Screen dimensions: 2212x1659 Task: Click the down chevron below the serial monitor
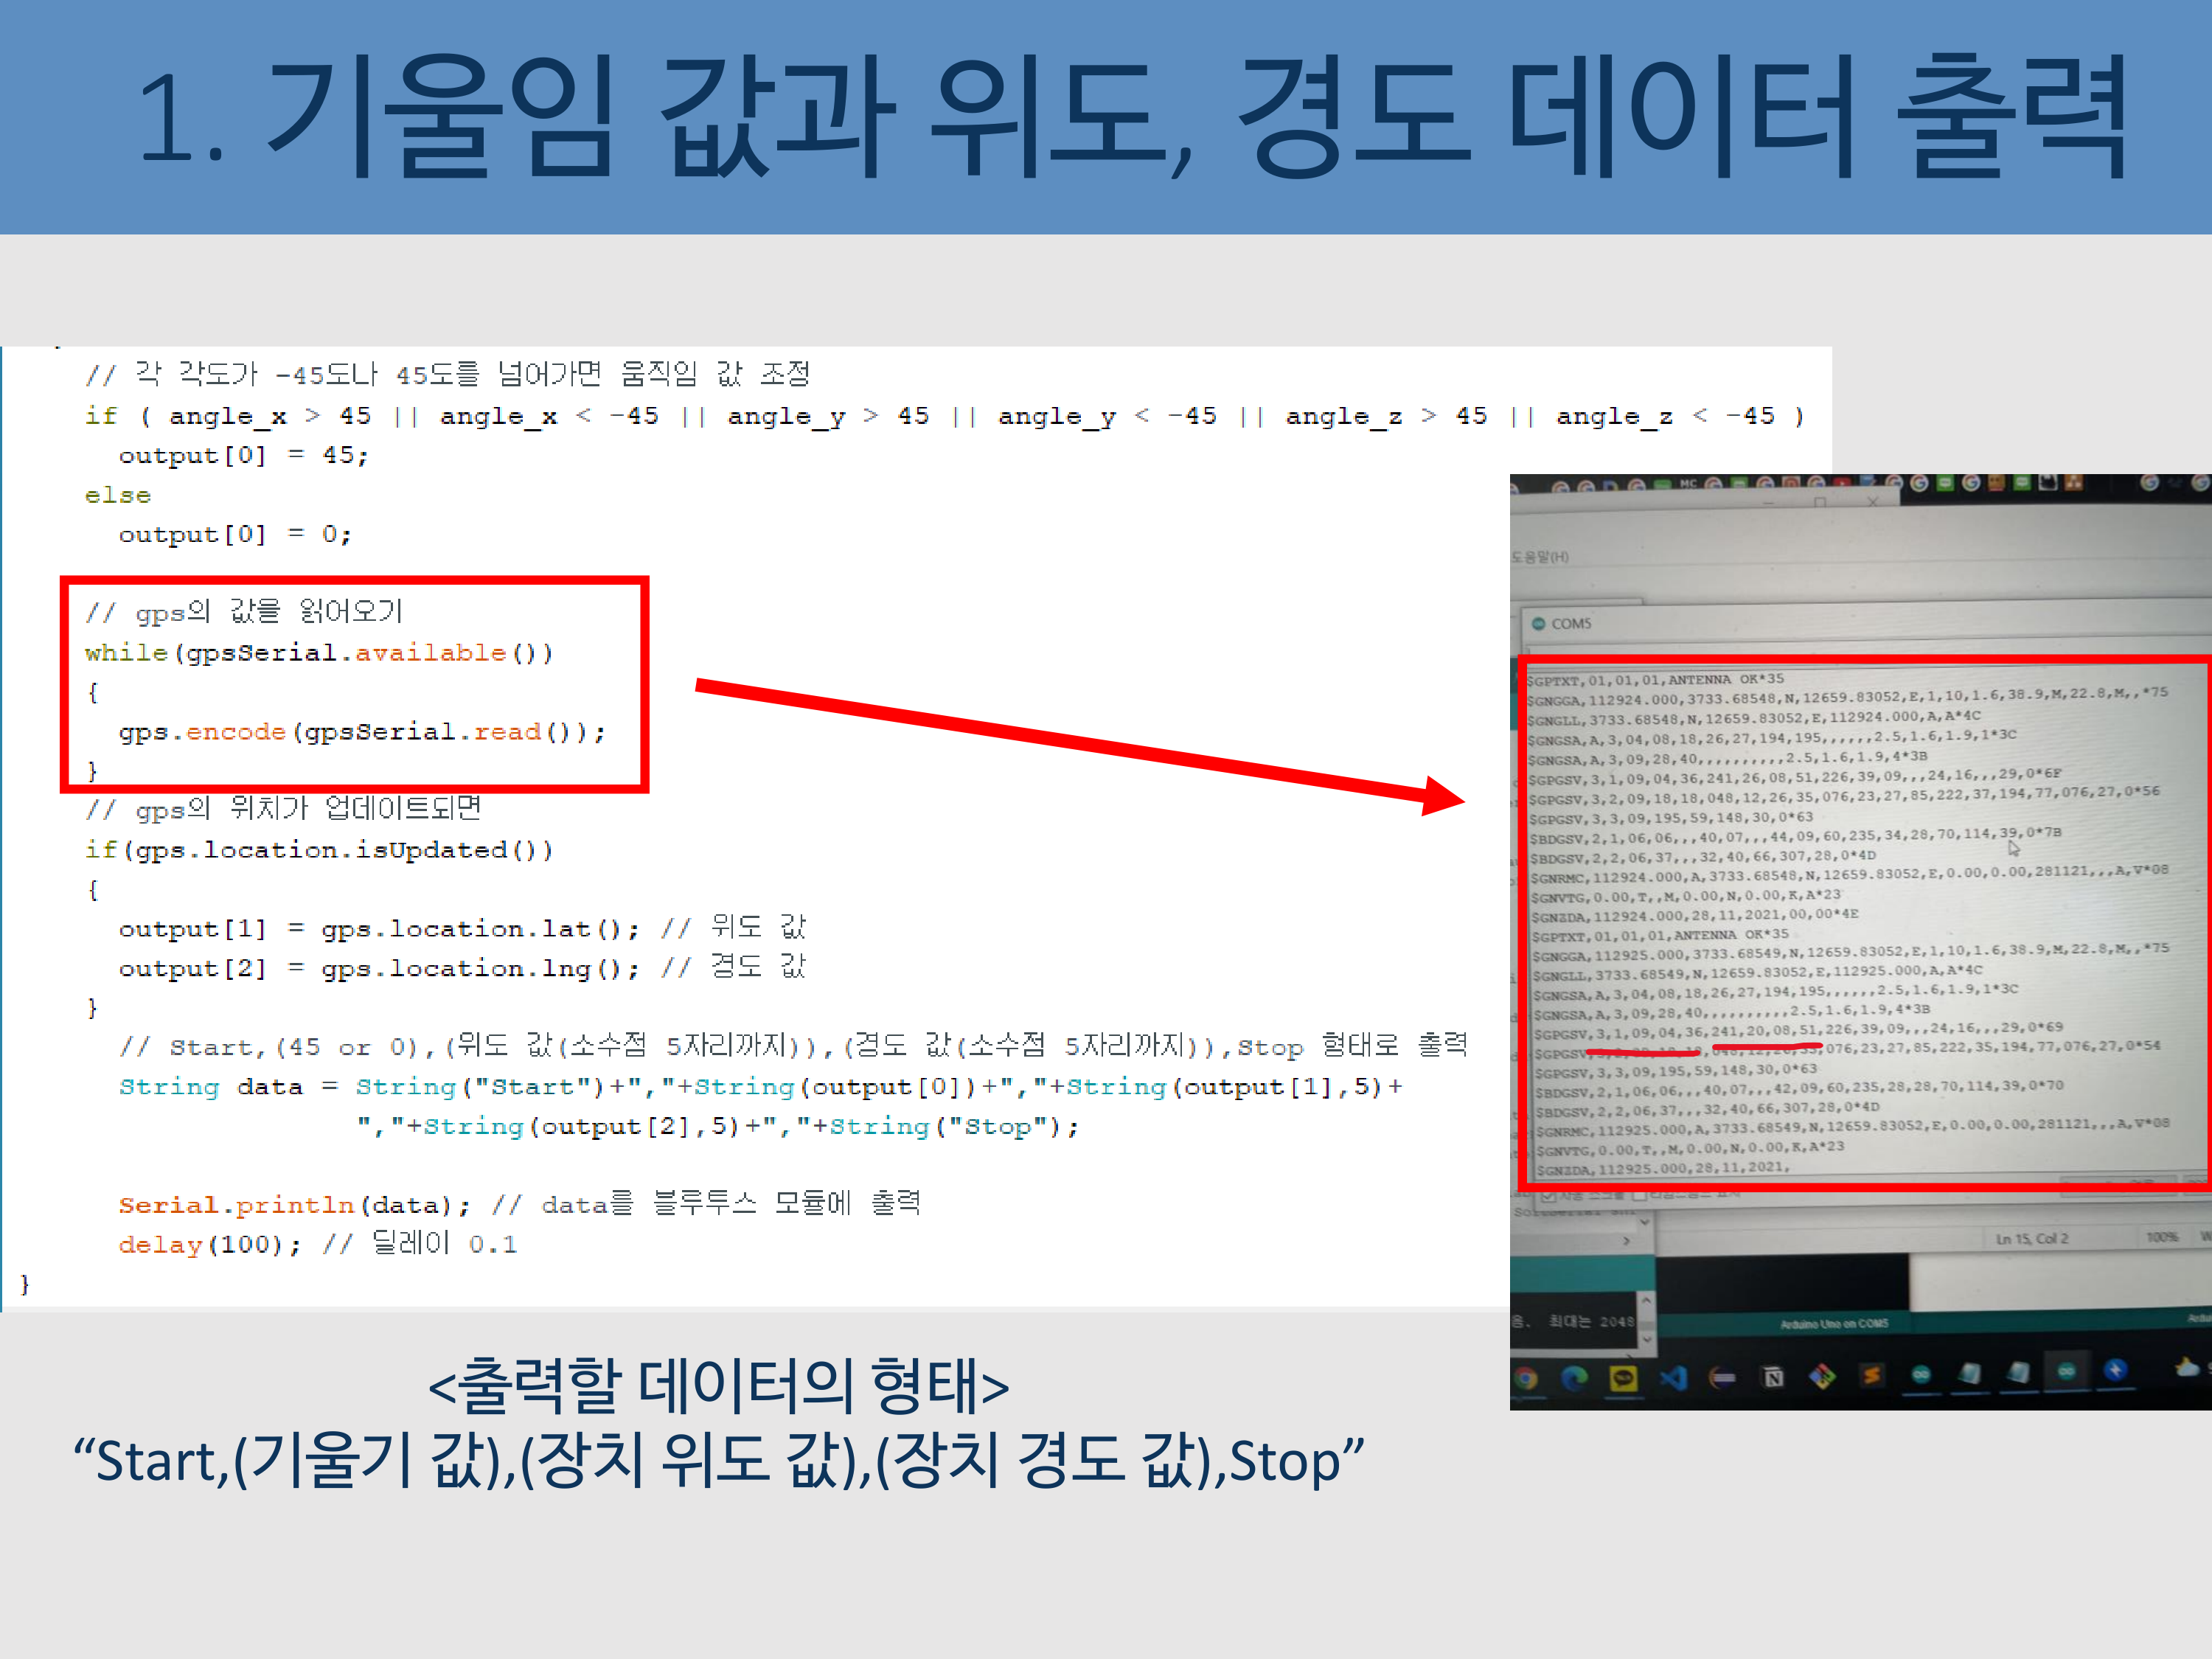click(x=1645, y=1221)
